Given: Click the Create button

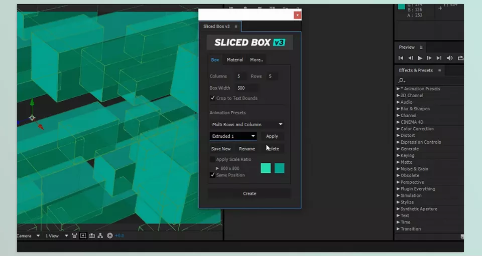Looking at the screenshot, I should point(250,193).
